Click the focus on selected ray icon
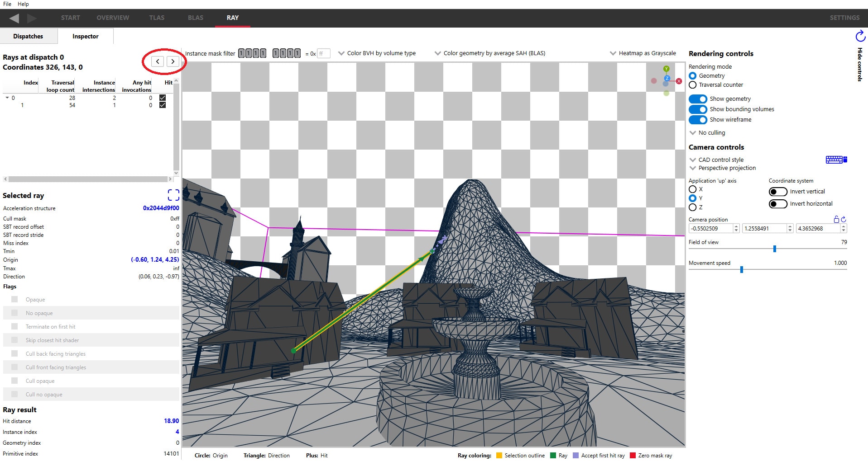868x461 pixels. click(173, 195)
